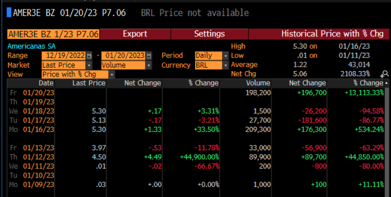Click the Export button
This screenshot has height=197, width=391.
coord(135,34)
